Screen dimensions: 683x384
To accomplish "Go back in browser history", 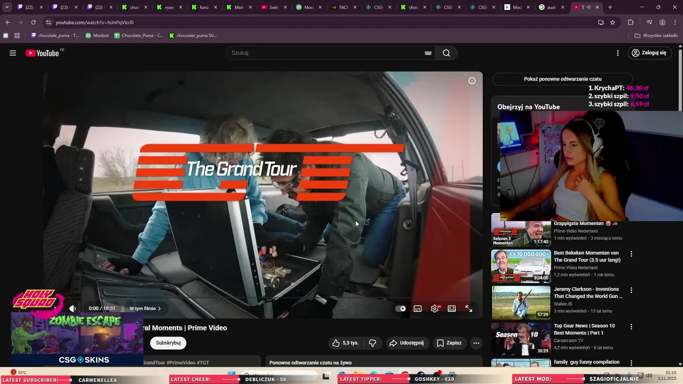I will point(7,22).
